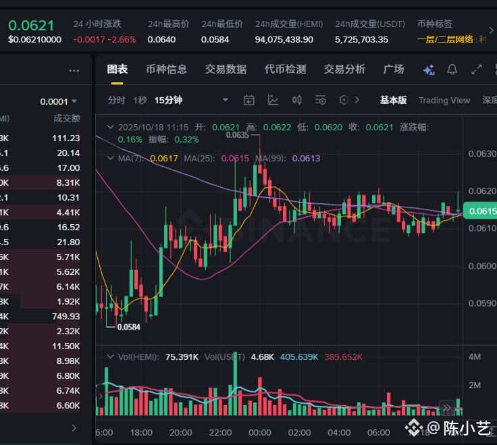Open the 币种信息 tab

tap(166, 69)
